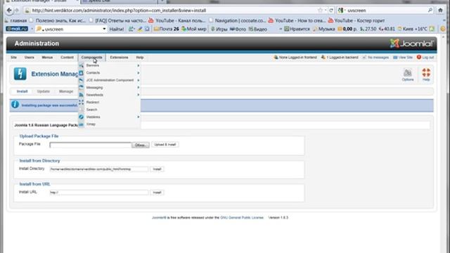
Task: Click the mail.ru logo on toolbar
Action: (x=17, y=29)
